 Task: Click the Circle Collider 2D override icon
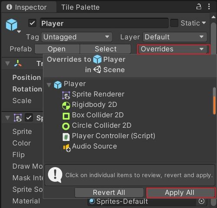(66, 126)
